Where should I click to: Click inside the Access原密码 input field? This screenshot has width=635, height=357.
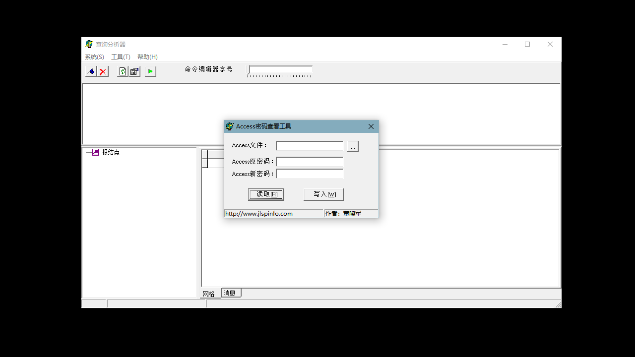click(309, 161)
